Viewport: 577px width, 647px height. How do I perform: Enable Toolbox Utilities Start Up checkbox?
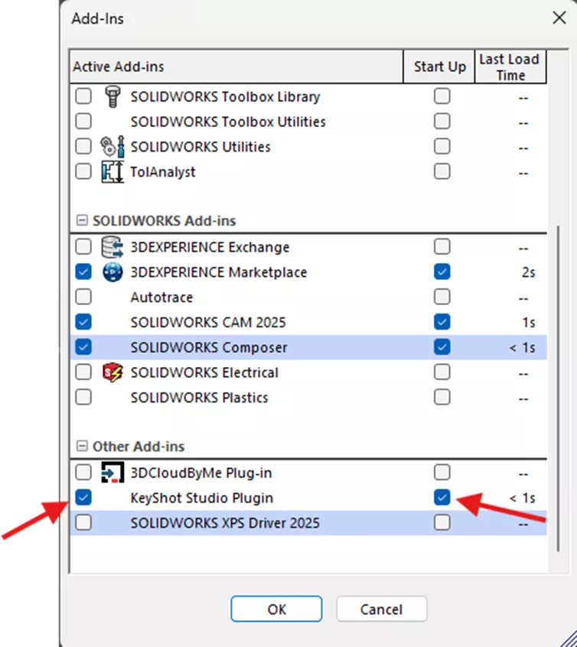click(x=442, y=122)
